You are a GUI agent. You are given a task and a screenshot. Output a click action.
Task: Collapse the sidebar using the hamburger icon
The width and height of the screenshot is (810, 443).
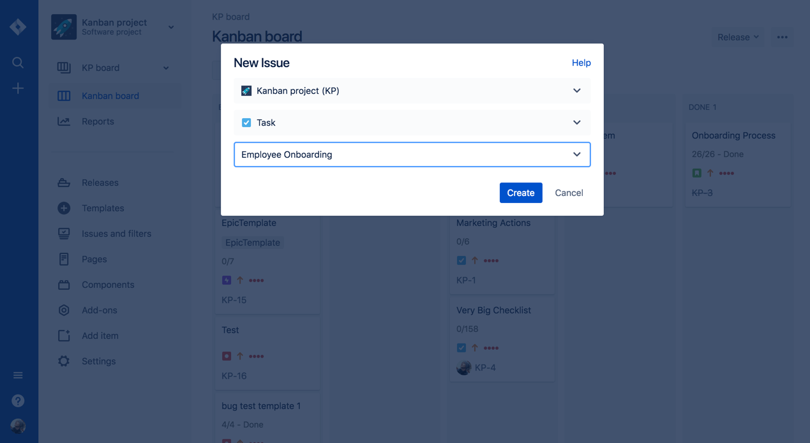[17, 375]
